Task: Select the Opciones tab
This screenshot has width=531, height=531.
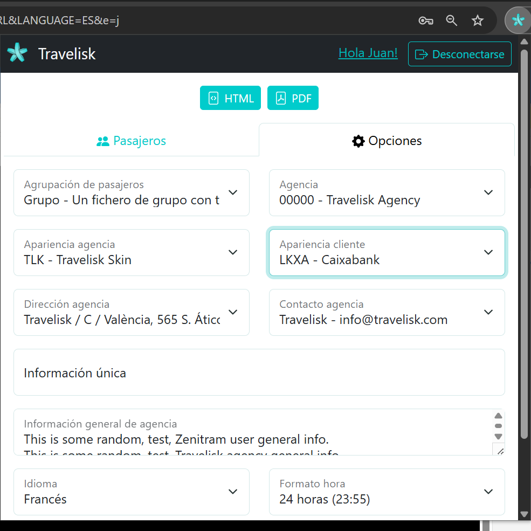Action: click(387, 141)
